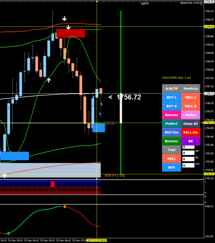Click the red SELL-Clo button
This screenshot has width=215, height=243.
click(190, 132)
